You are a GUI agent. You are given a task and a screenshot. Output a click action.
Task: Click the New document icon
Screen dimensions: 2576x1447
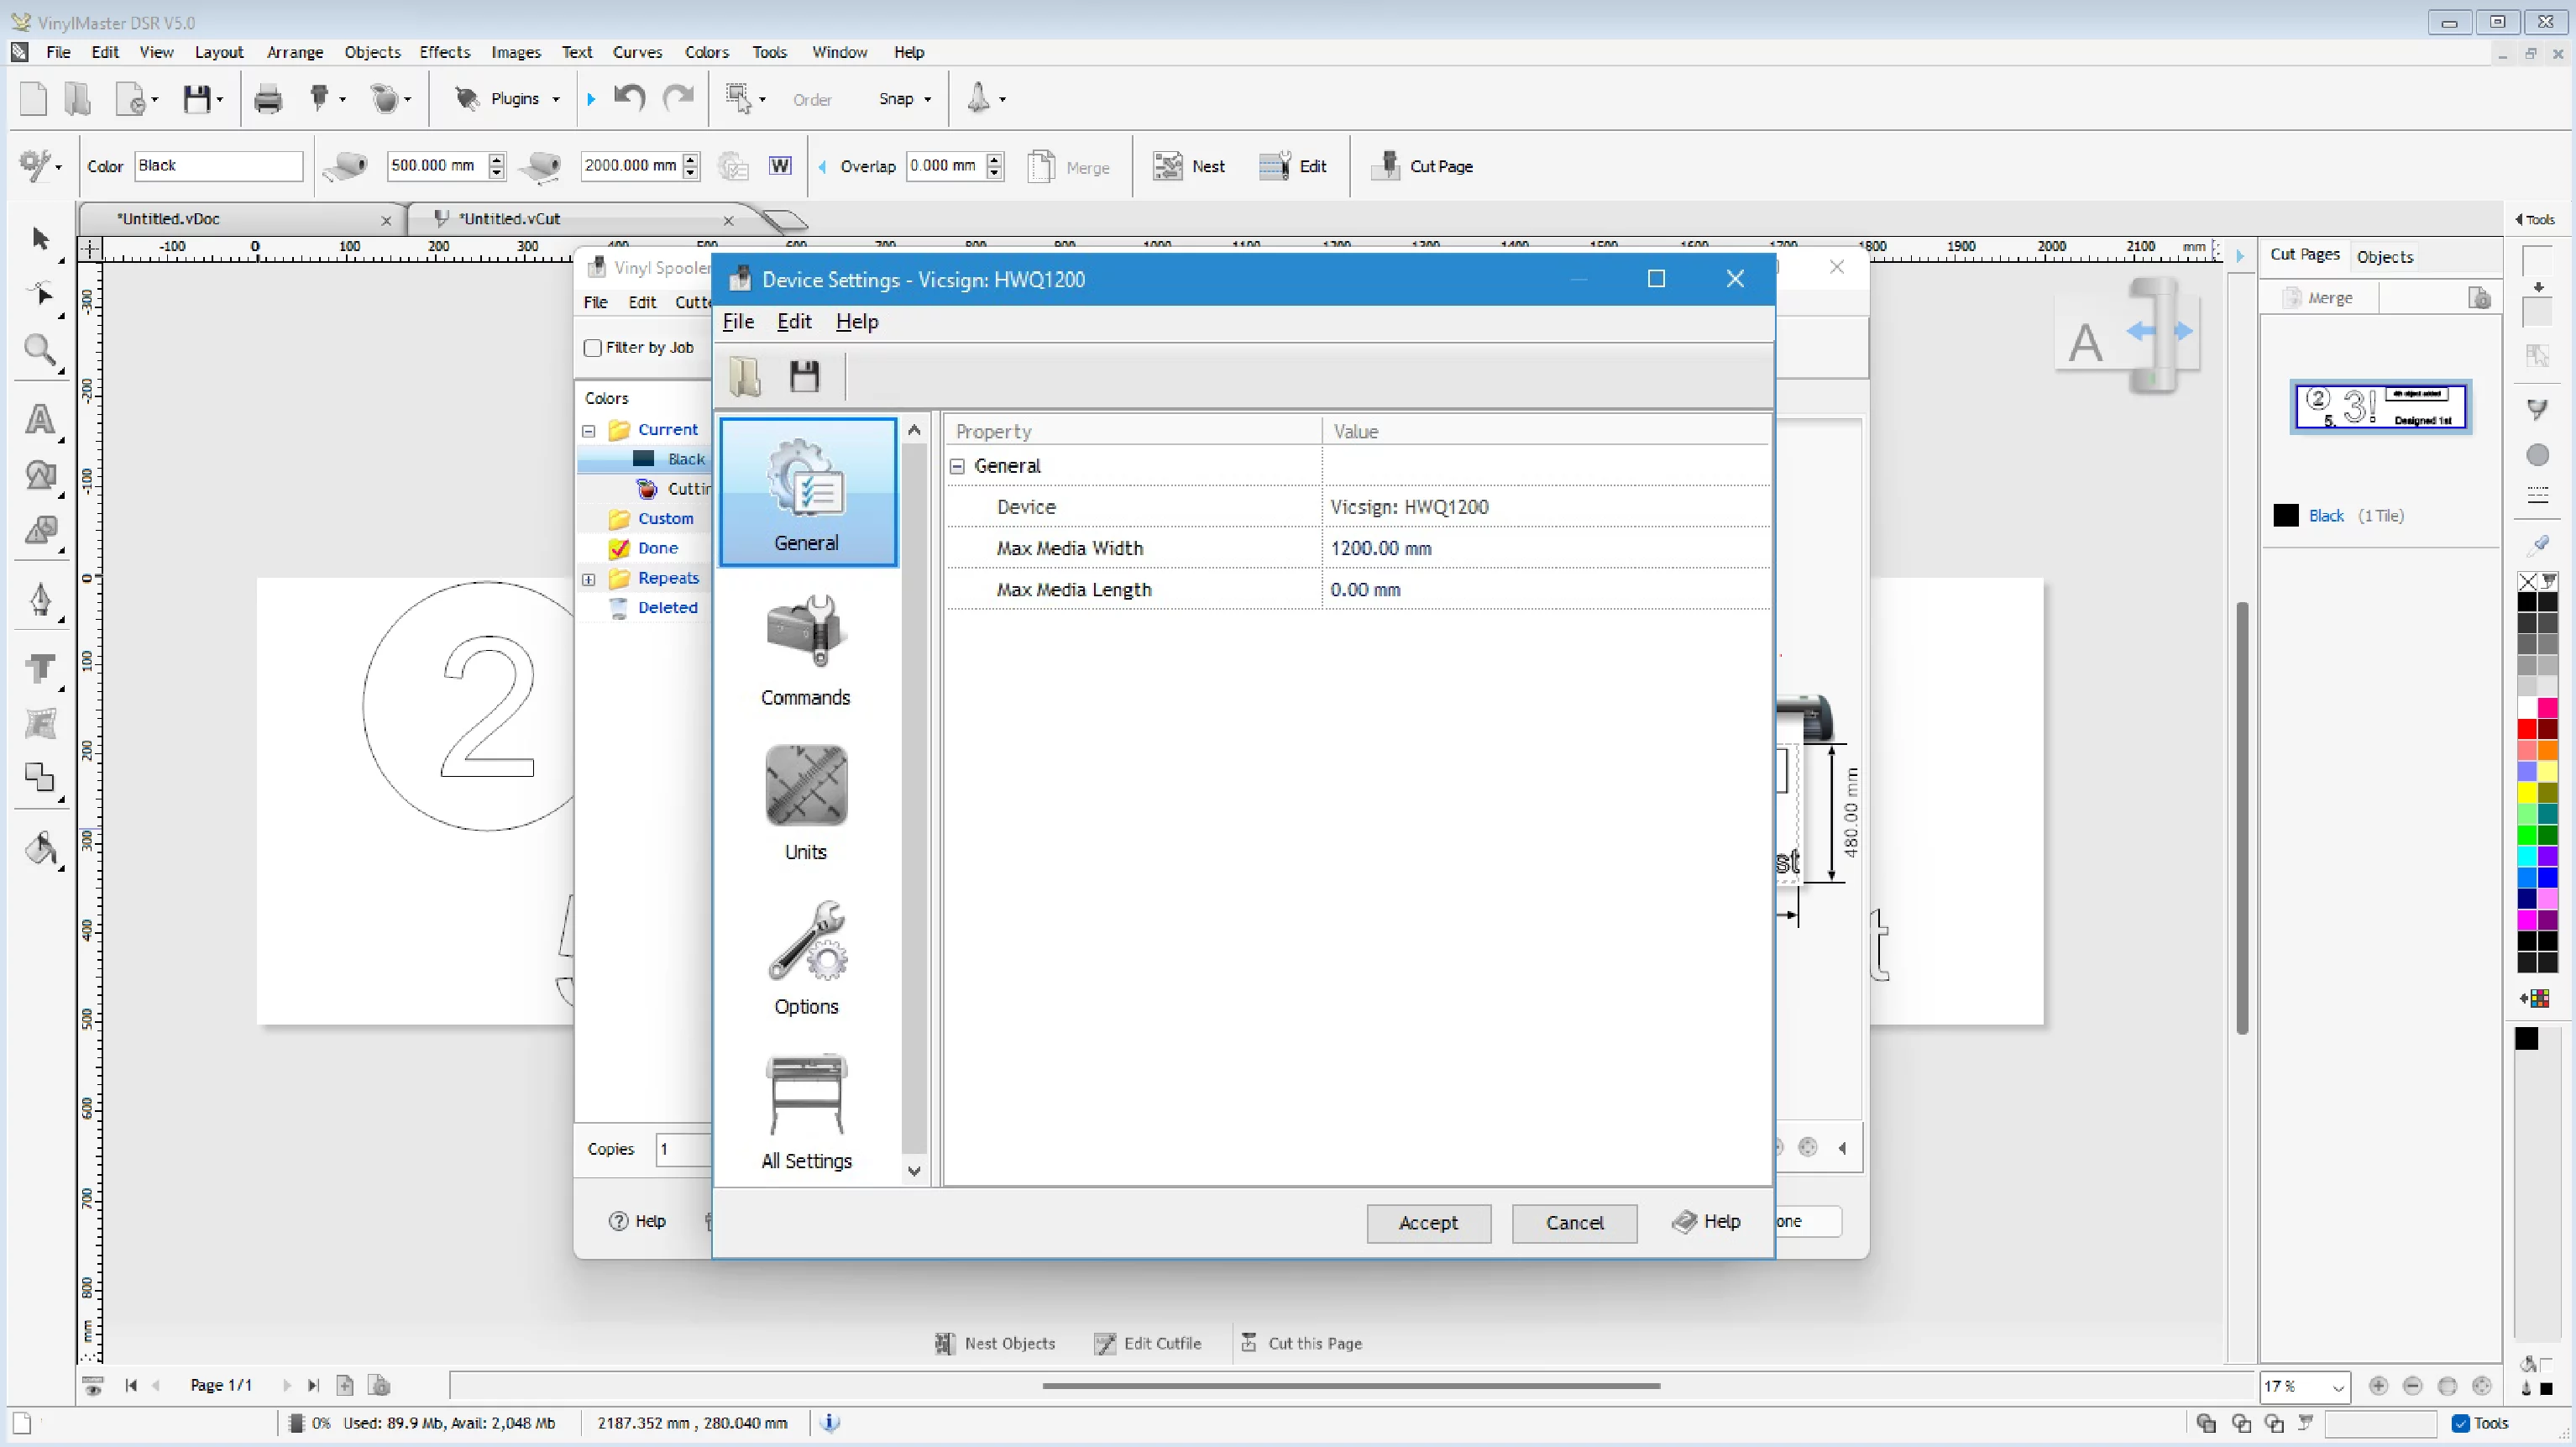pos(34,99)
